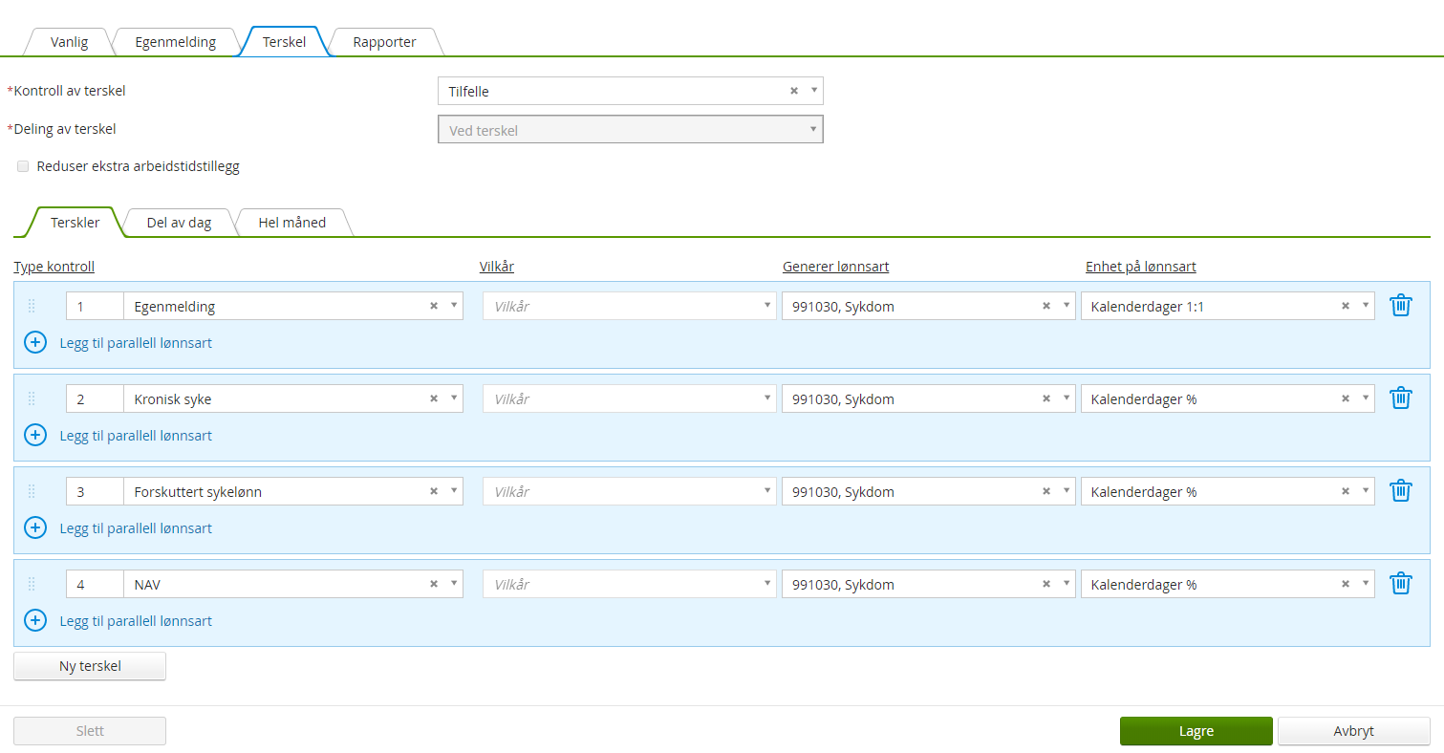The width and height of the screenshot is (1444, 753).
Task: Cancel with the Avbryt button
Action: pos(1353,731)
